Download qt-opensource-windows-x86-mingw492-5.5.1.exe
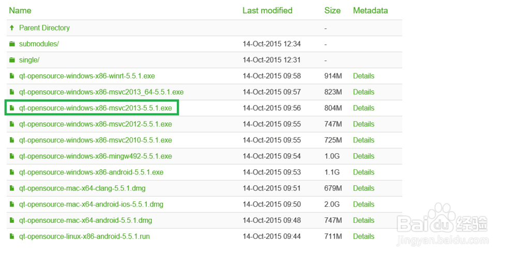 click(x=96, y=156)
